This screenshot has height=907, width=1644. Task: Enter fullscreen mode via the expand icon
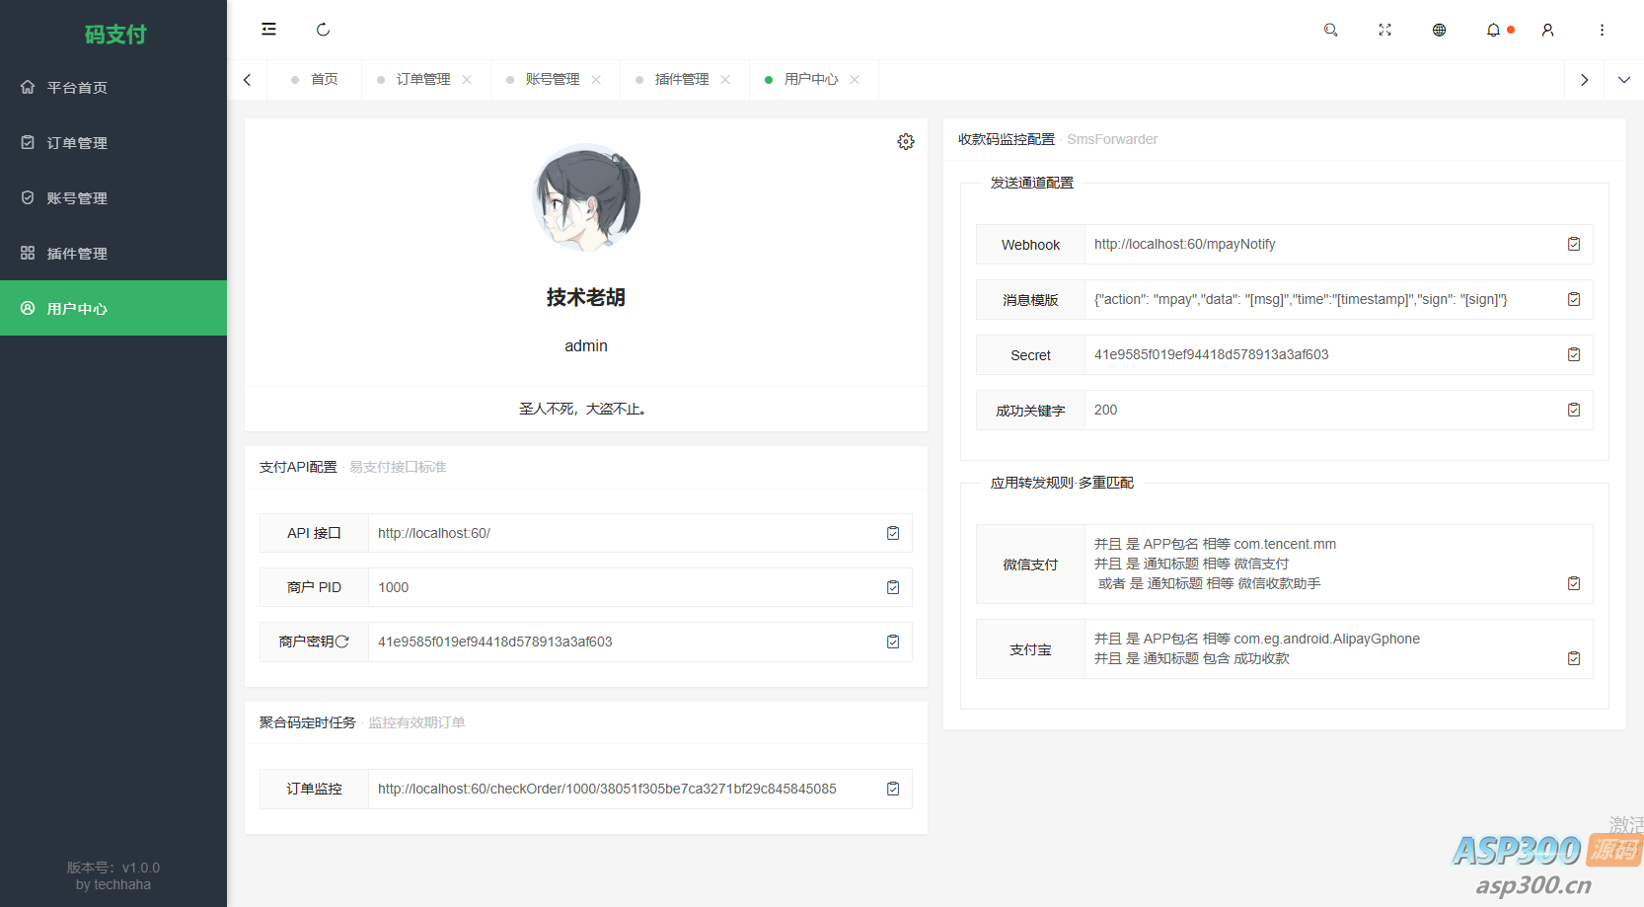[1384, 30]
